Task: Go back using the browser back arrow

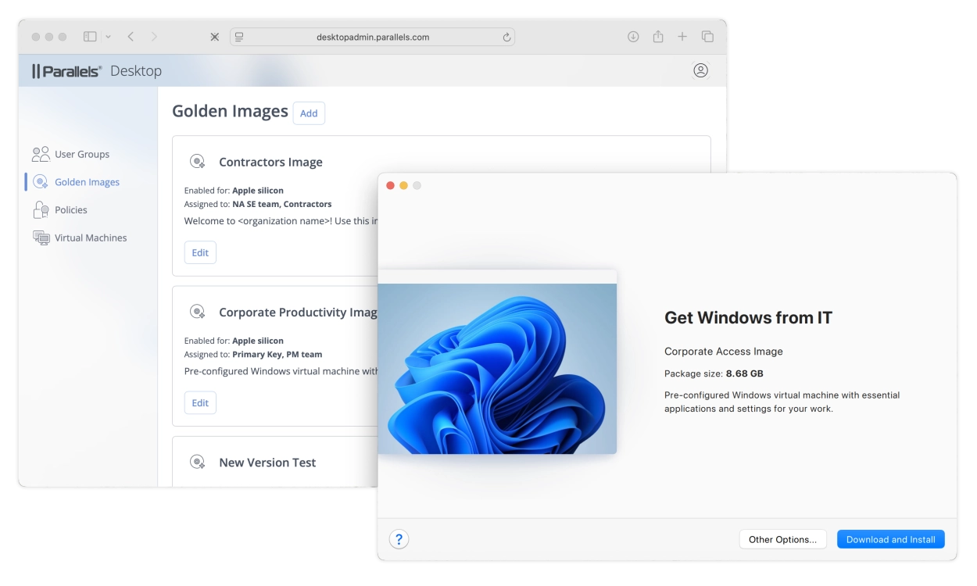Action: pyautogui.click(x=131, y=37)
